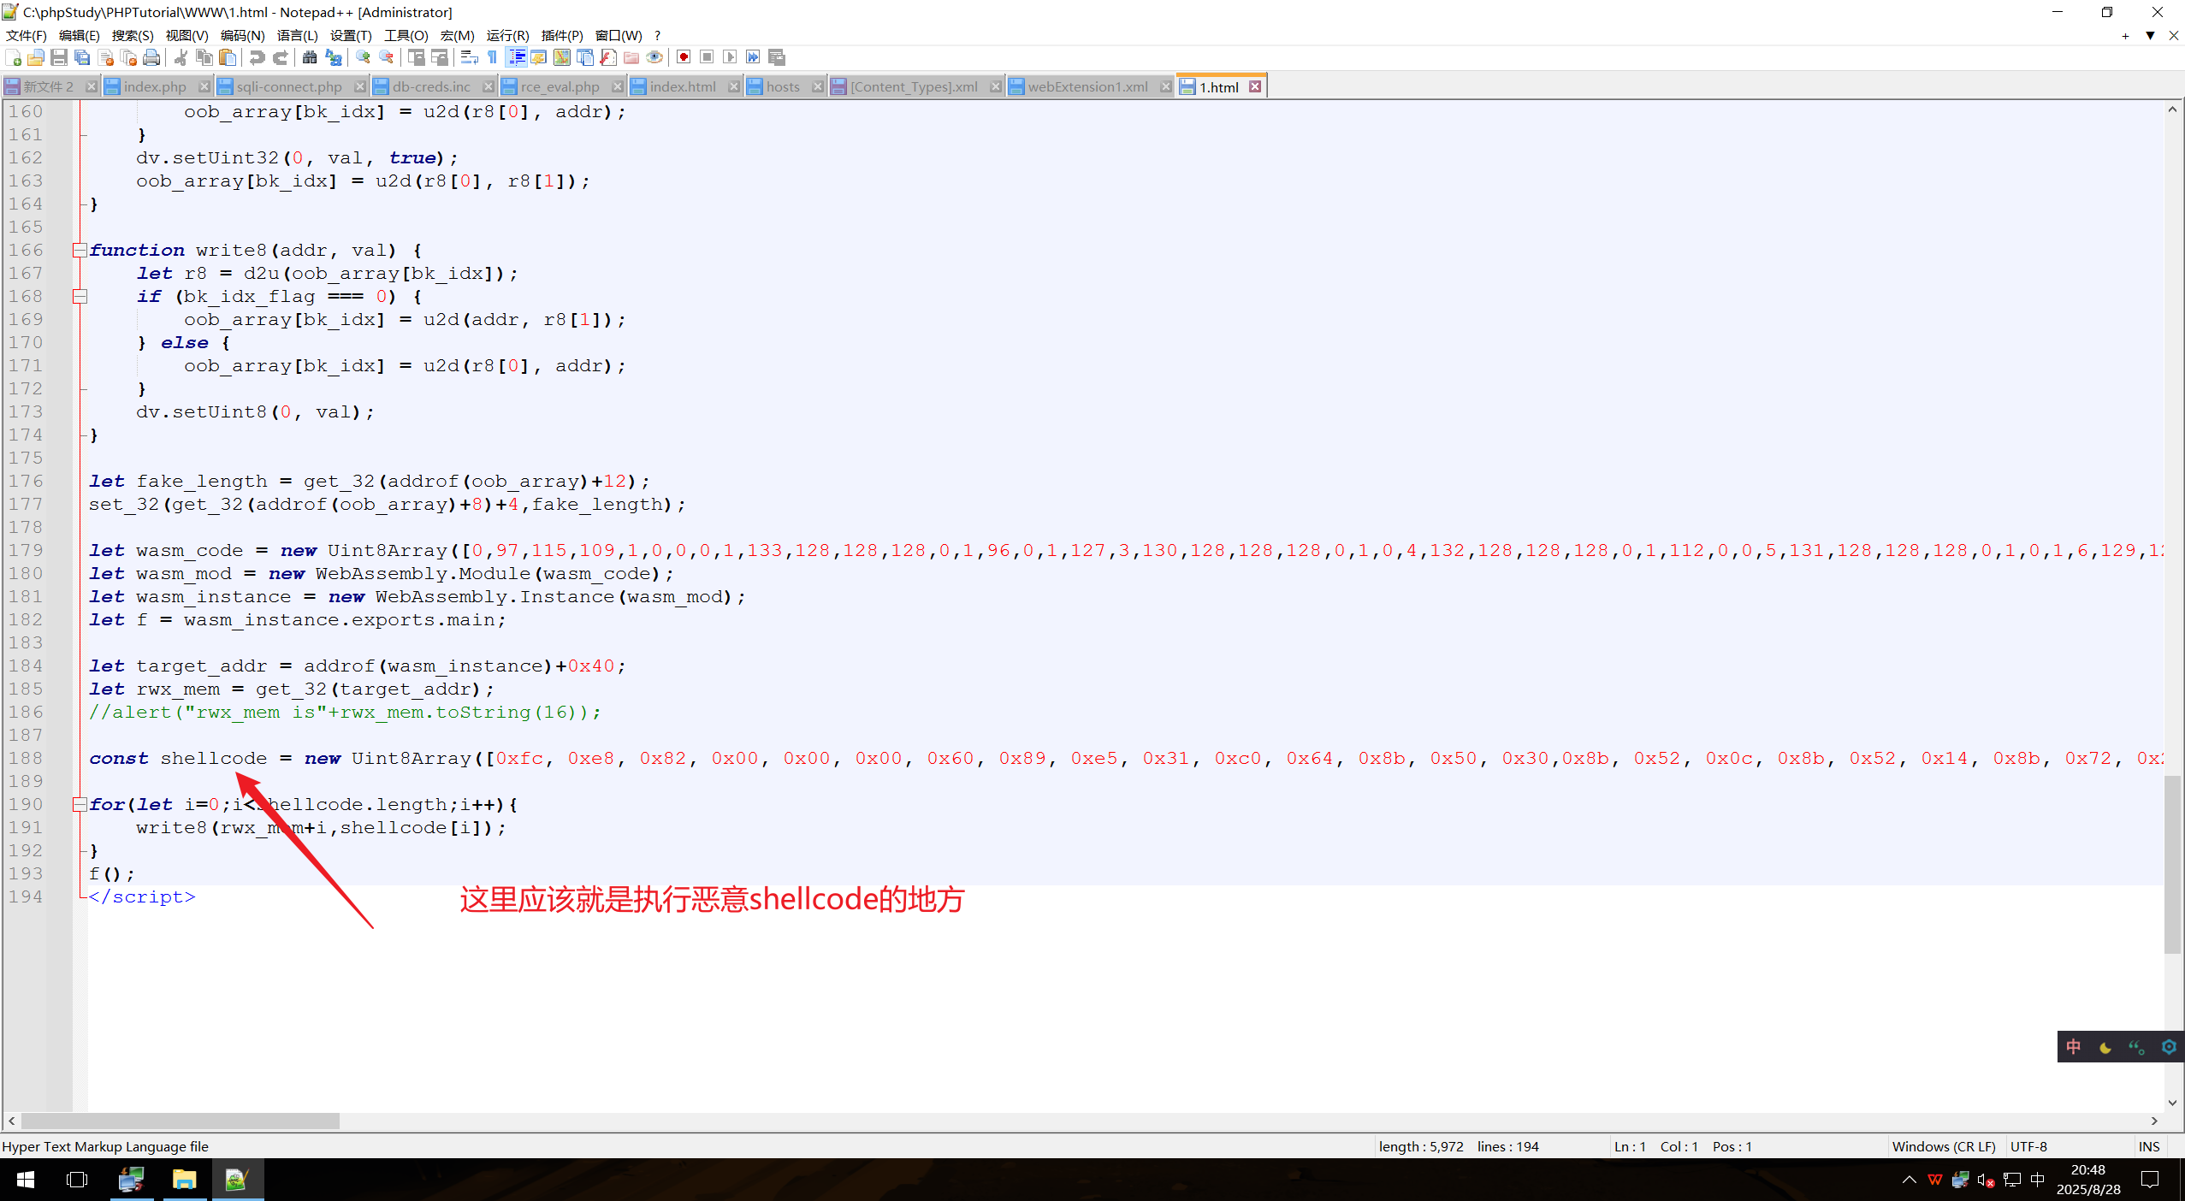
Task: Click the Save file icon
Action: tap(59, 57)
